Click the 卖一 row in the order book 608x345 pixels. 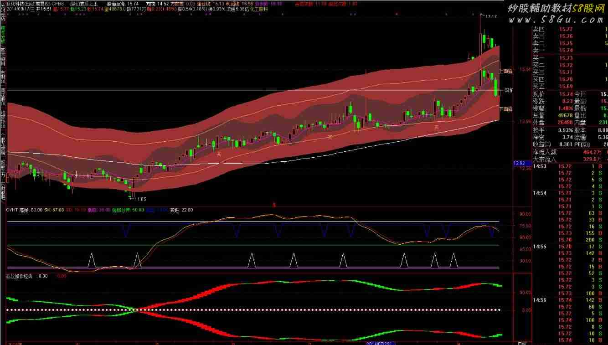click(570, 51)
